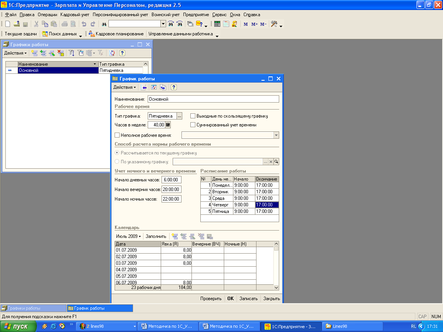Click the mark for deletion icon in Графики работы
Image resolution: width=443 pixels, height=332 pixels.
60,53
